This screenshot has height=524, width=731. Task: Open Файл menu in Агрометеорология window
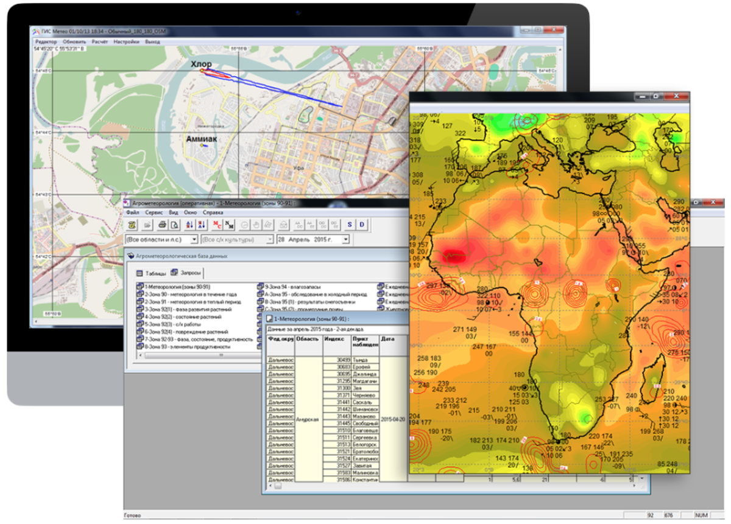coord(133,212)
